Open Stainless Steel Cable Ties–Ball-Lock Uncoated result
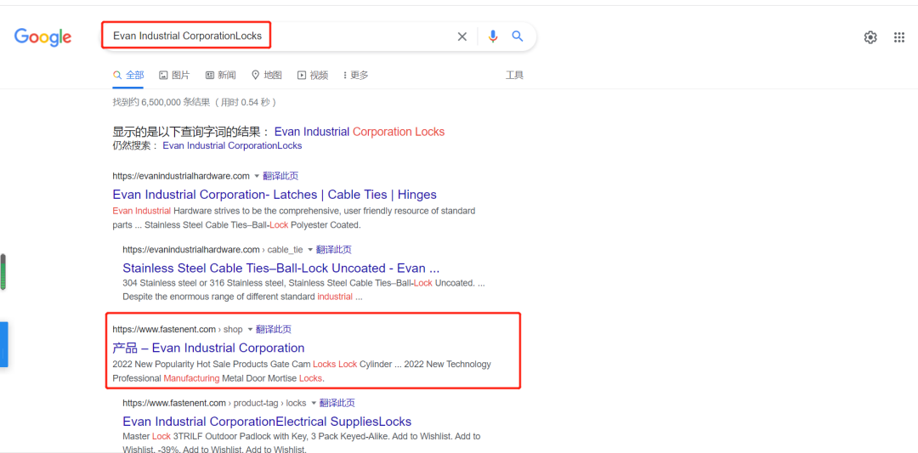Image resolution: width=918 pixels, height=453 pixels. point(281,268)
